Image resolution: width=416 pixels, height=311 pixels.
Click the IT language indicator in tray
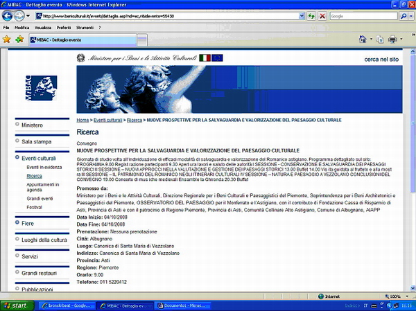[x=365, y=305]
